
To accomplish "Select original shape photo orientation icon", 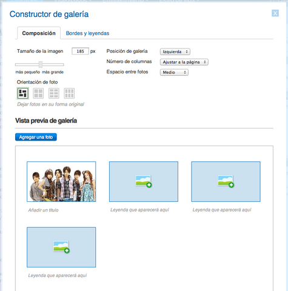I will (23, 93).
